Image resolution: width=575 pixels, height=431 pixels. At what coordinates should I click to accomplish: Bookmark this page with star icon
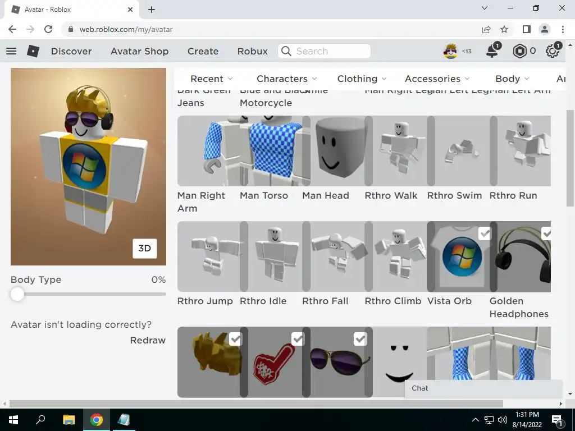(x=504, y=29)
